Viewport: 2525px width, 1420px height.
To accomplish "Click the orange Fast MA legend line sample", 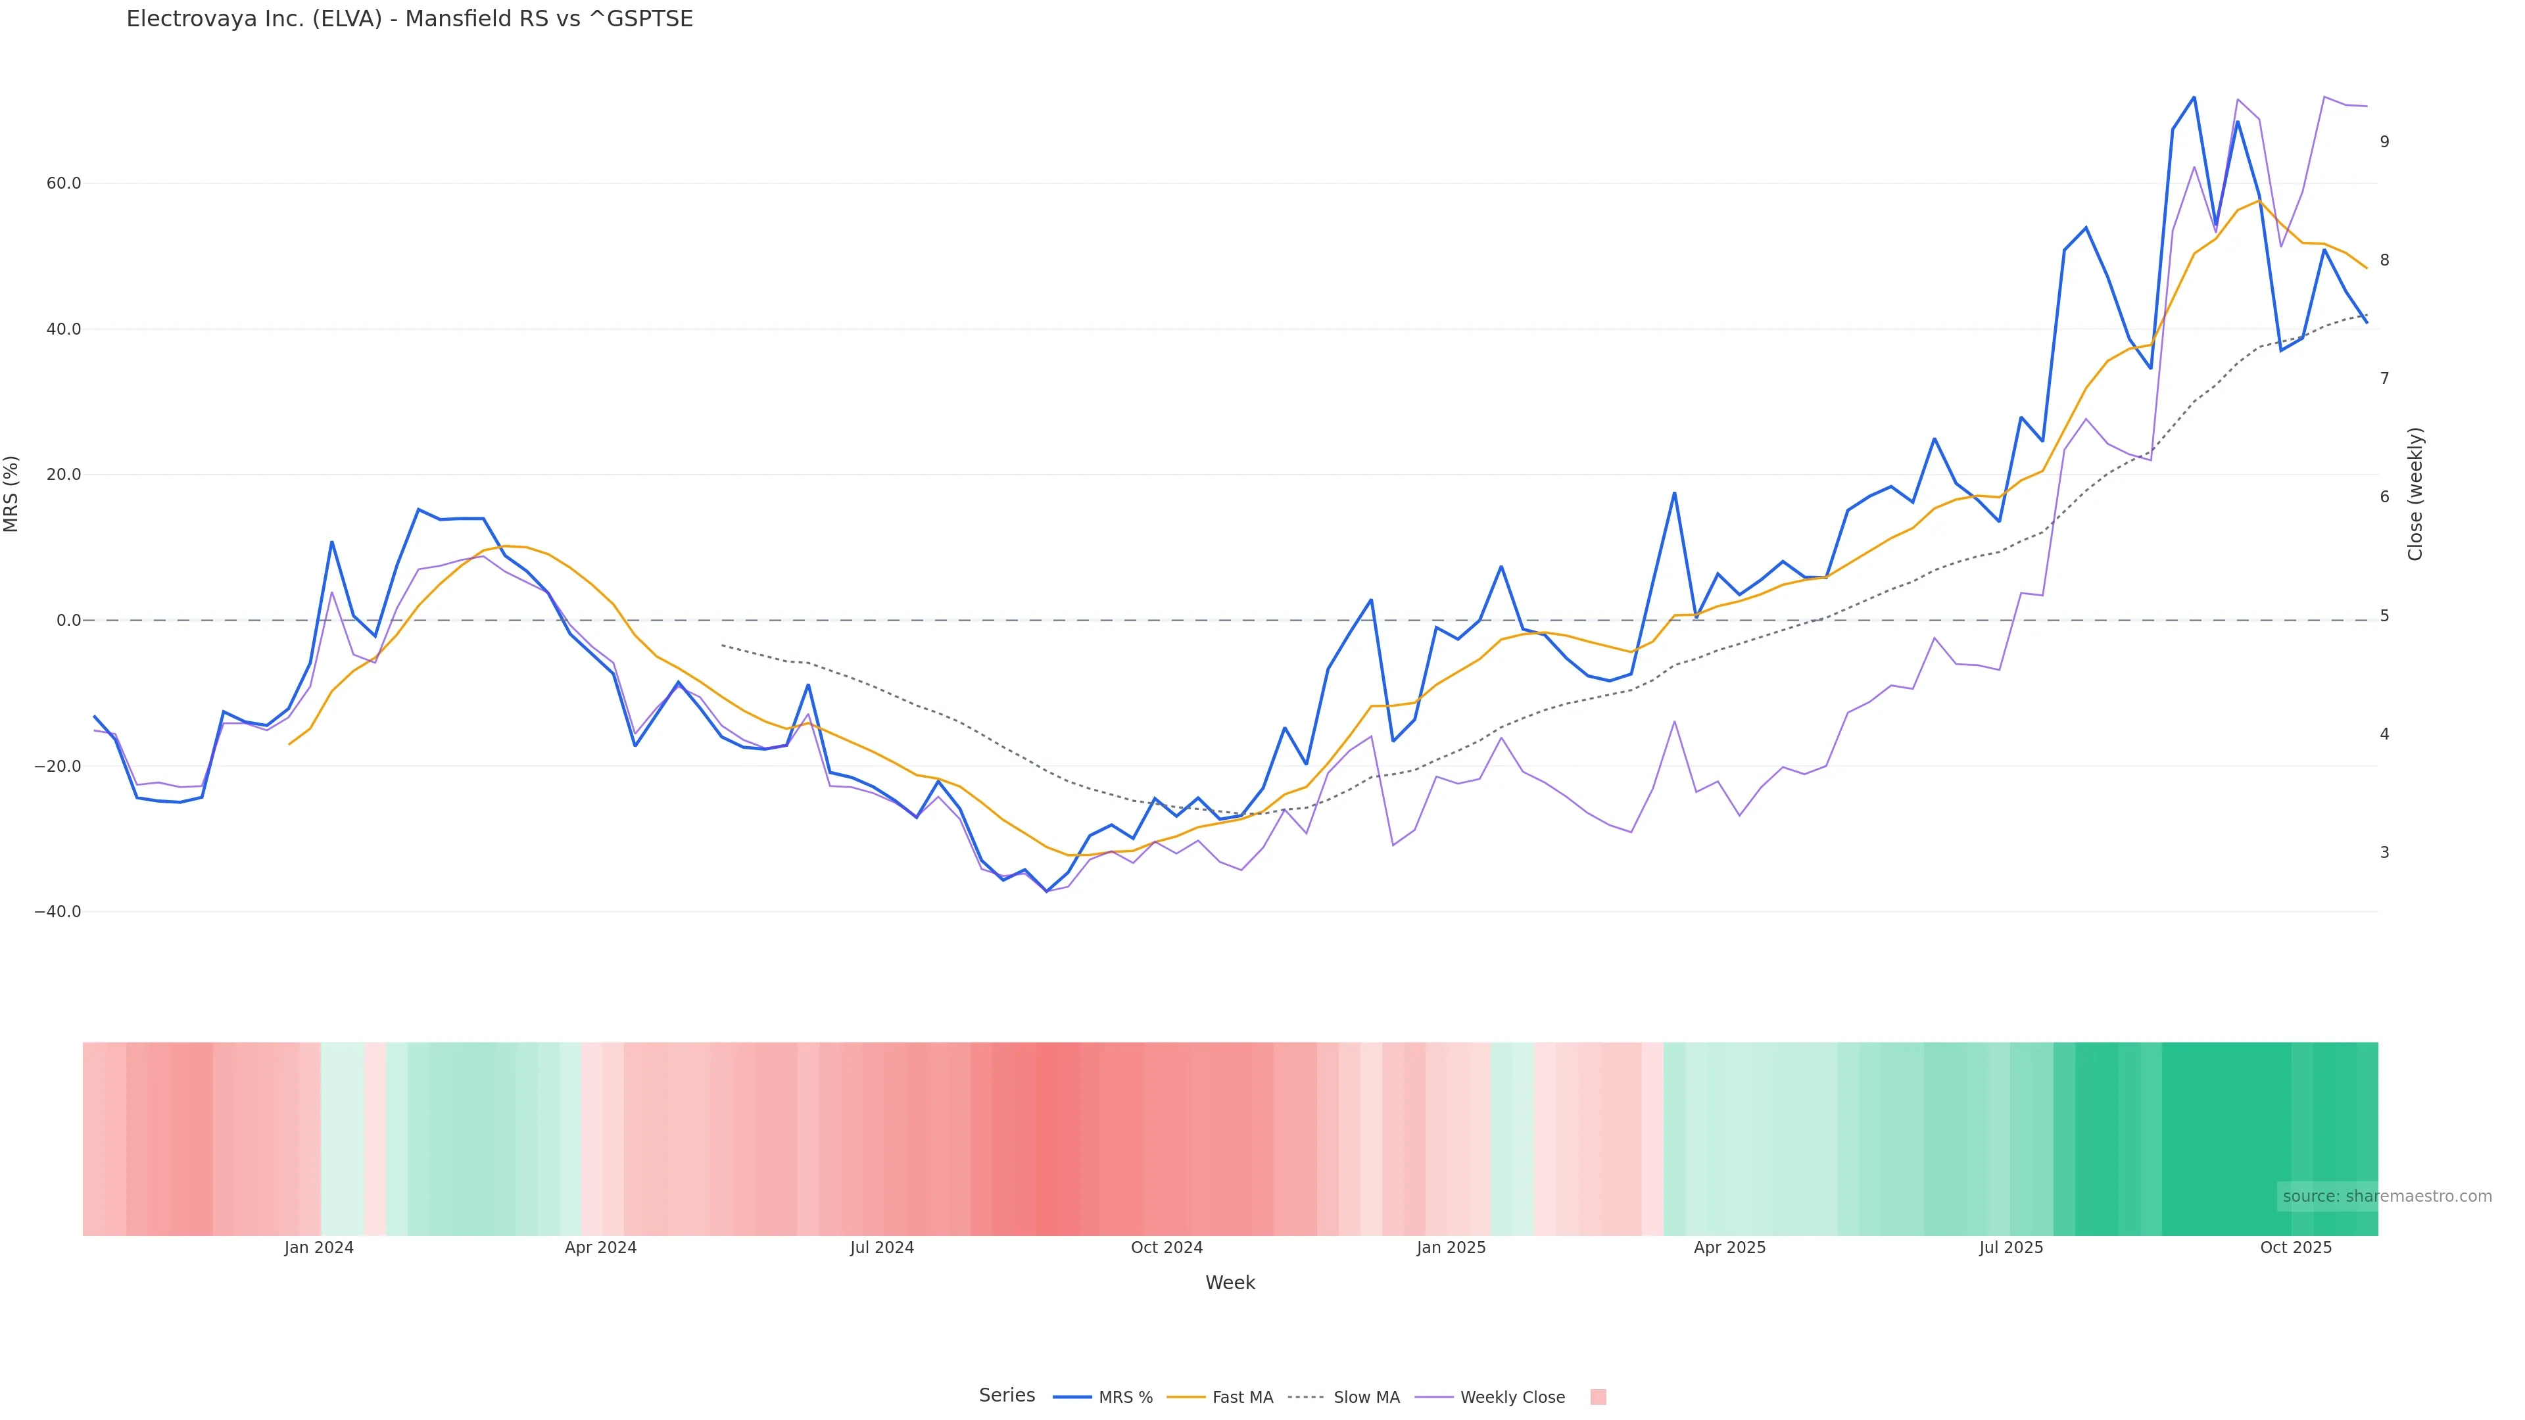I will (x=1186, y=1396).
